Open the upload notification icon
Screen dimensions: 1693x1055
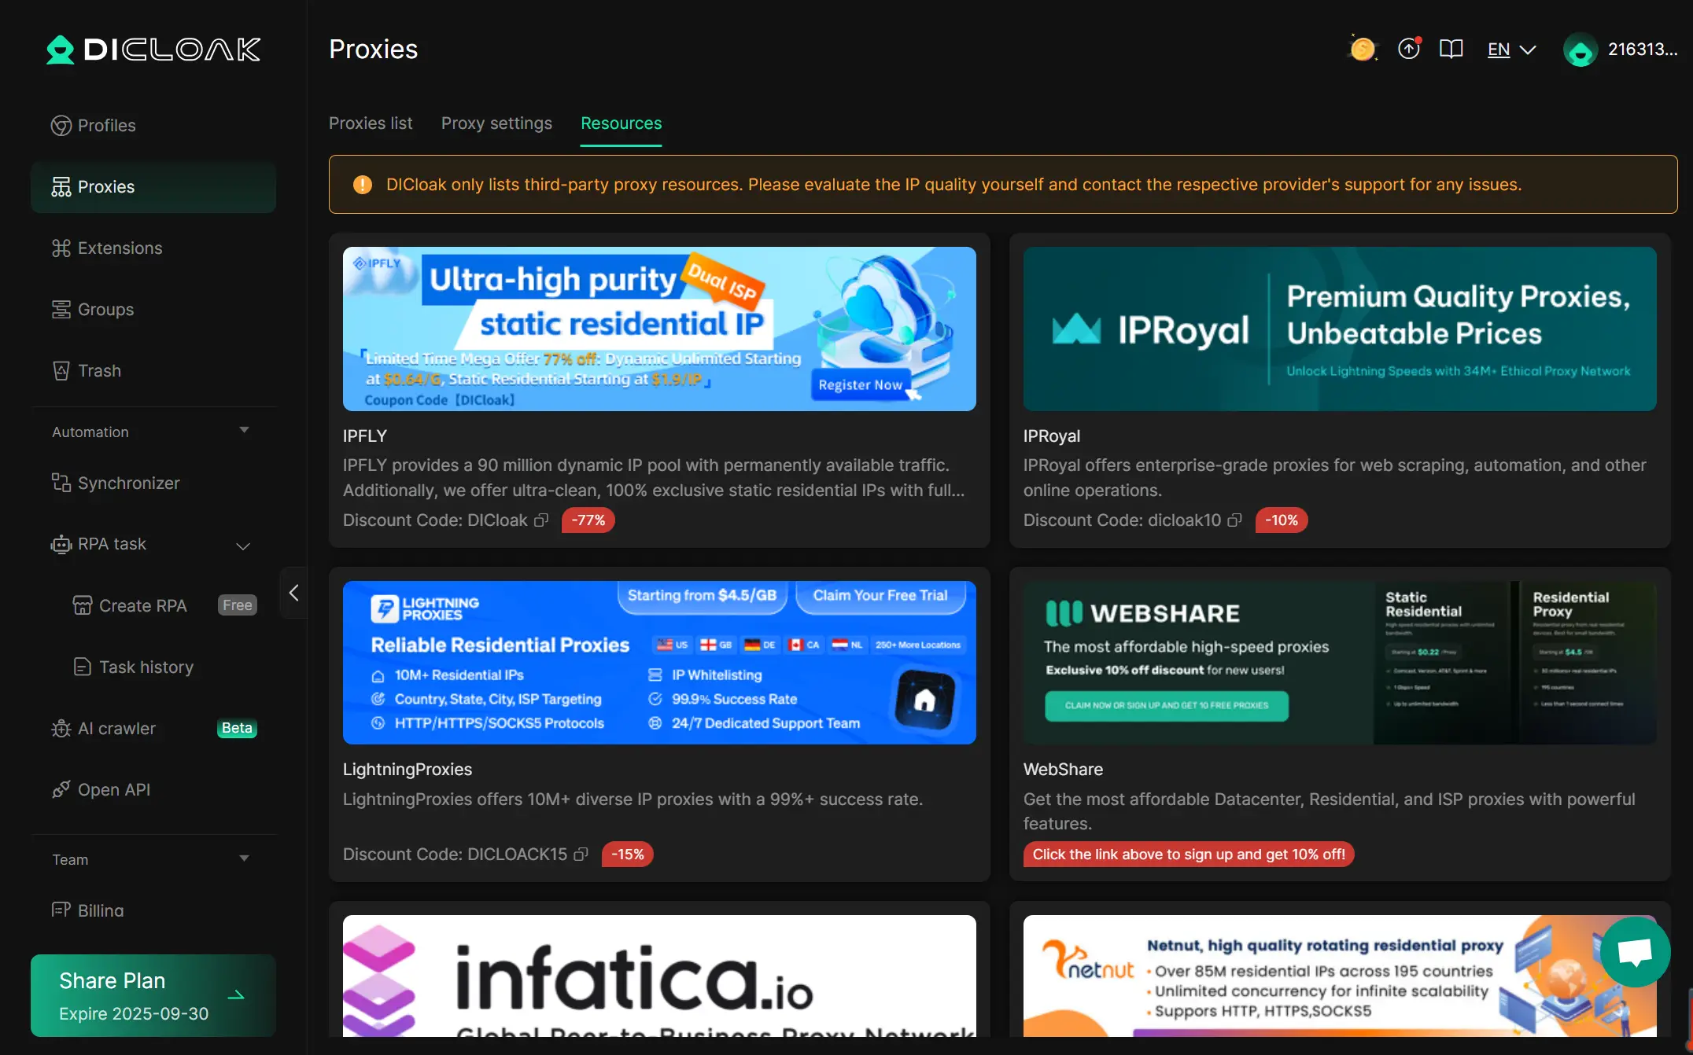click(x=1408, y=49)
